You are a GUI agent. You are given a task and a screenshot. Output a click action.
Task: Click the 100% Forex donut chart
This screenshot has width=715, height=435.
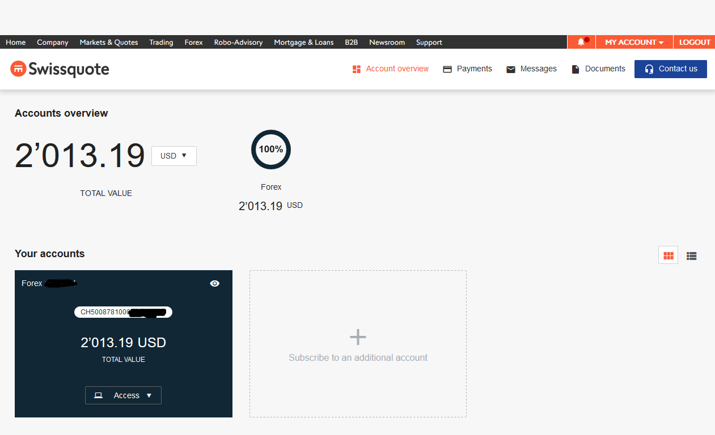click(271, 150)
